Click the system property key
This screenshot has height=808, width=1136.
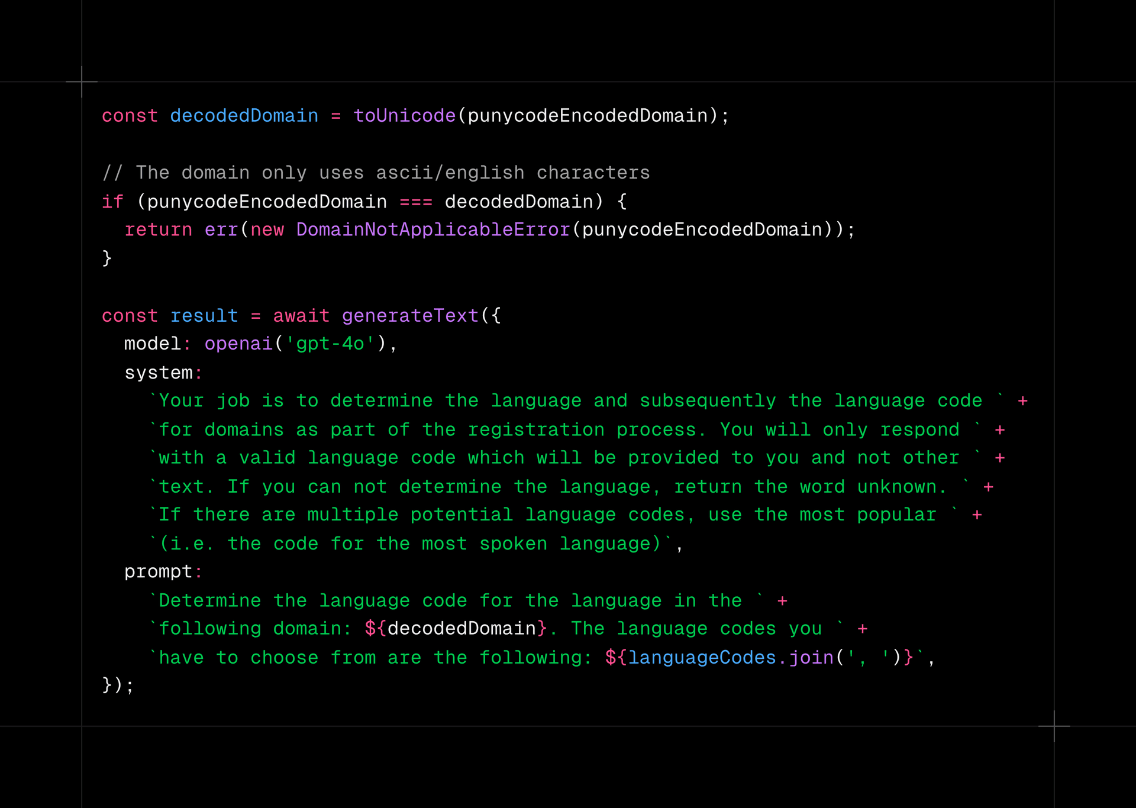(158, 373)
